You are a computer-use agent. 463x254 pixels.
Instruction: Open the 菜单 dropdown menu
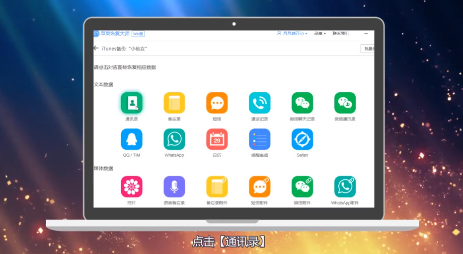pyautogui.click(x=320, y=33)
